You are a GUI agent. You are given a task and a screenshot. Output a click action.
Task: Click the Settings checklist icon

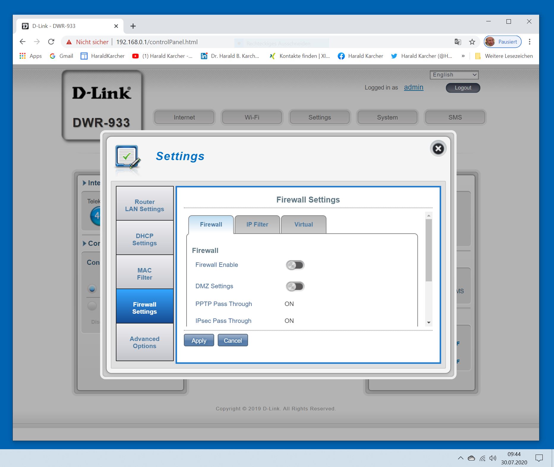coord(128,157)
